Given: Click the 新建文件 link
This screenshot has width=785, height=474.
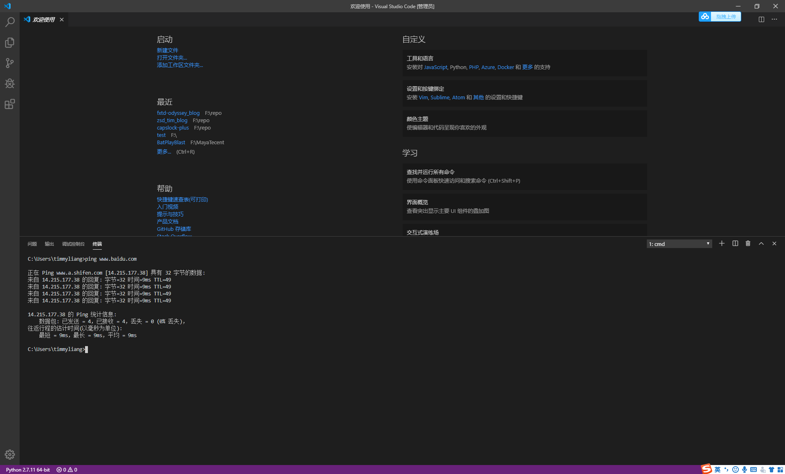Looking at the screenshot, I should pos(168,50).
